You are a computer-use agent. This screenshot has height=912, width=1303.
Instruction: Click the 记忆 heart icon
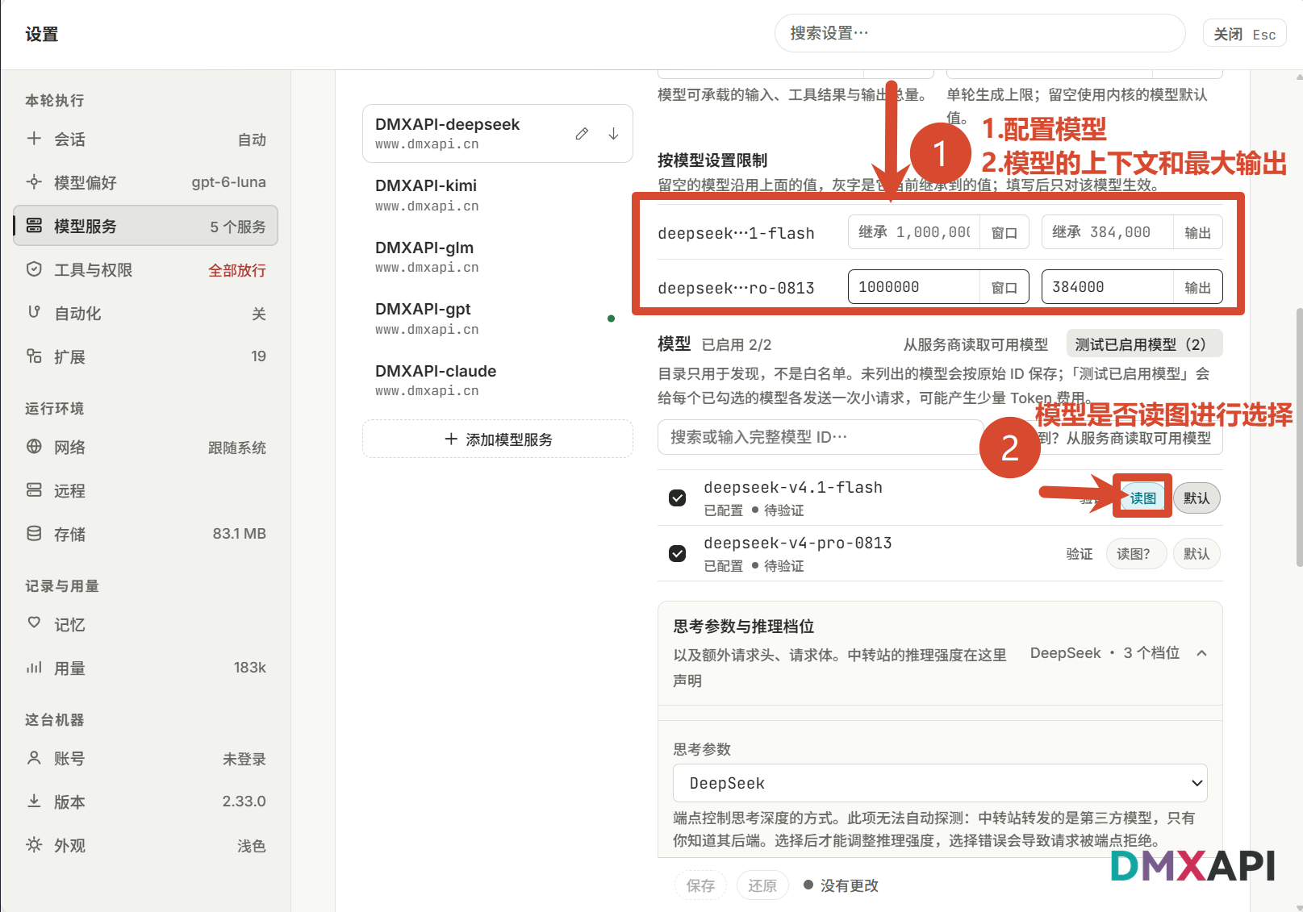pyautogui.click(x=34, y=623)
